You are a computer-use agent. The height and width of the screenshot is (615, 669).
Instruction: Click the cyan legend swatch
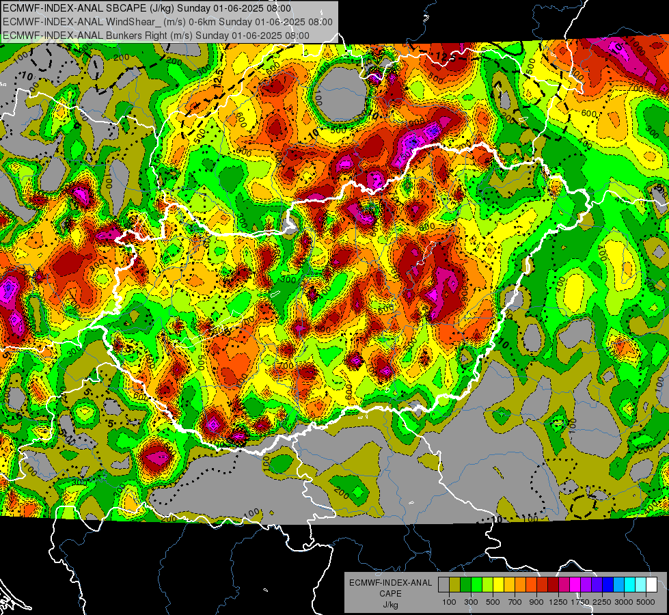coord(630,584)
